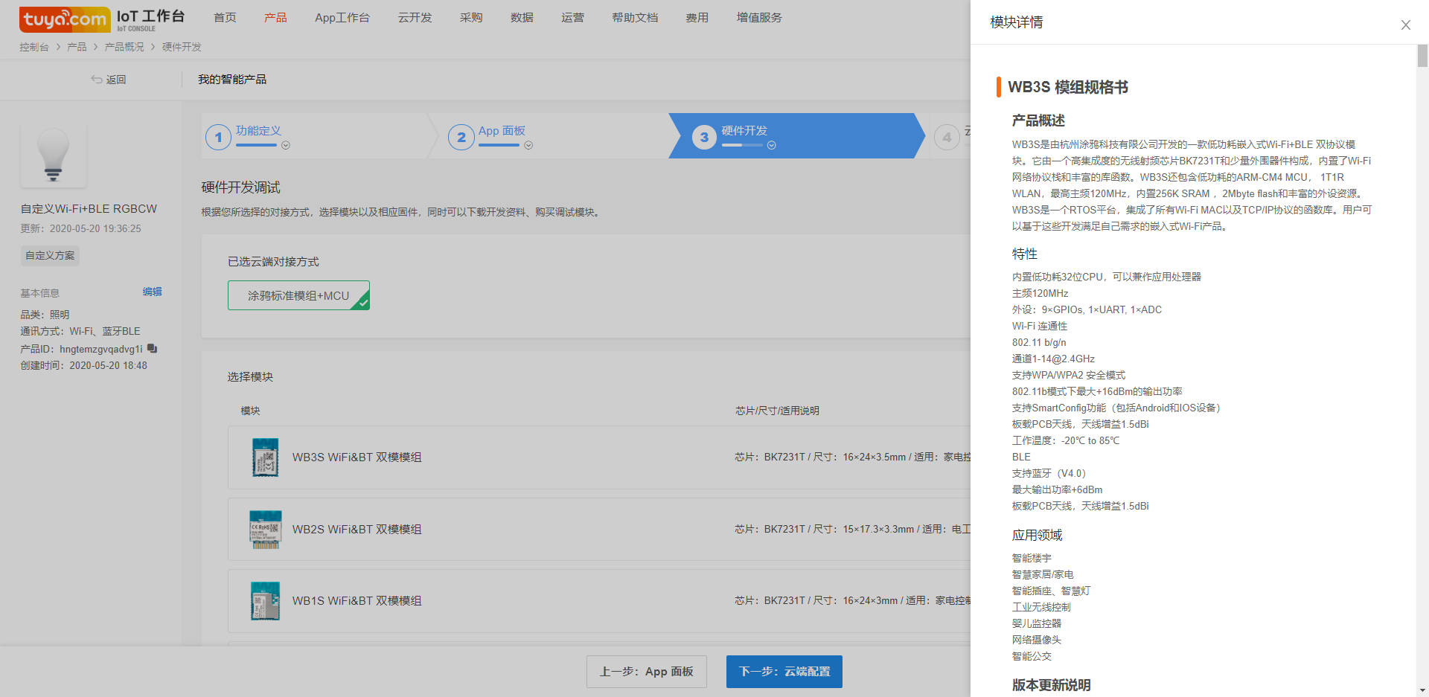
Task: Go to 产品 breadcrumb link
Action: (77, 47)
